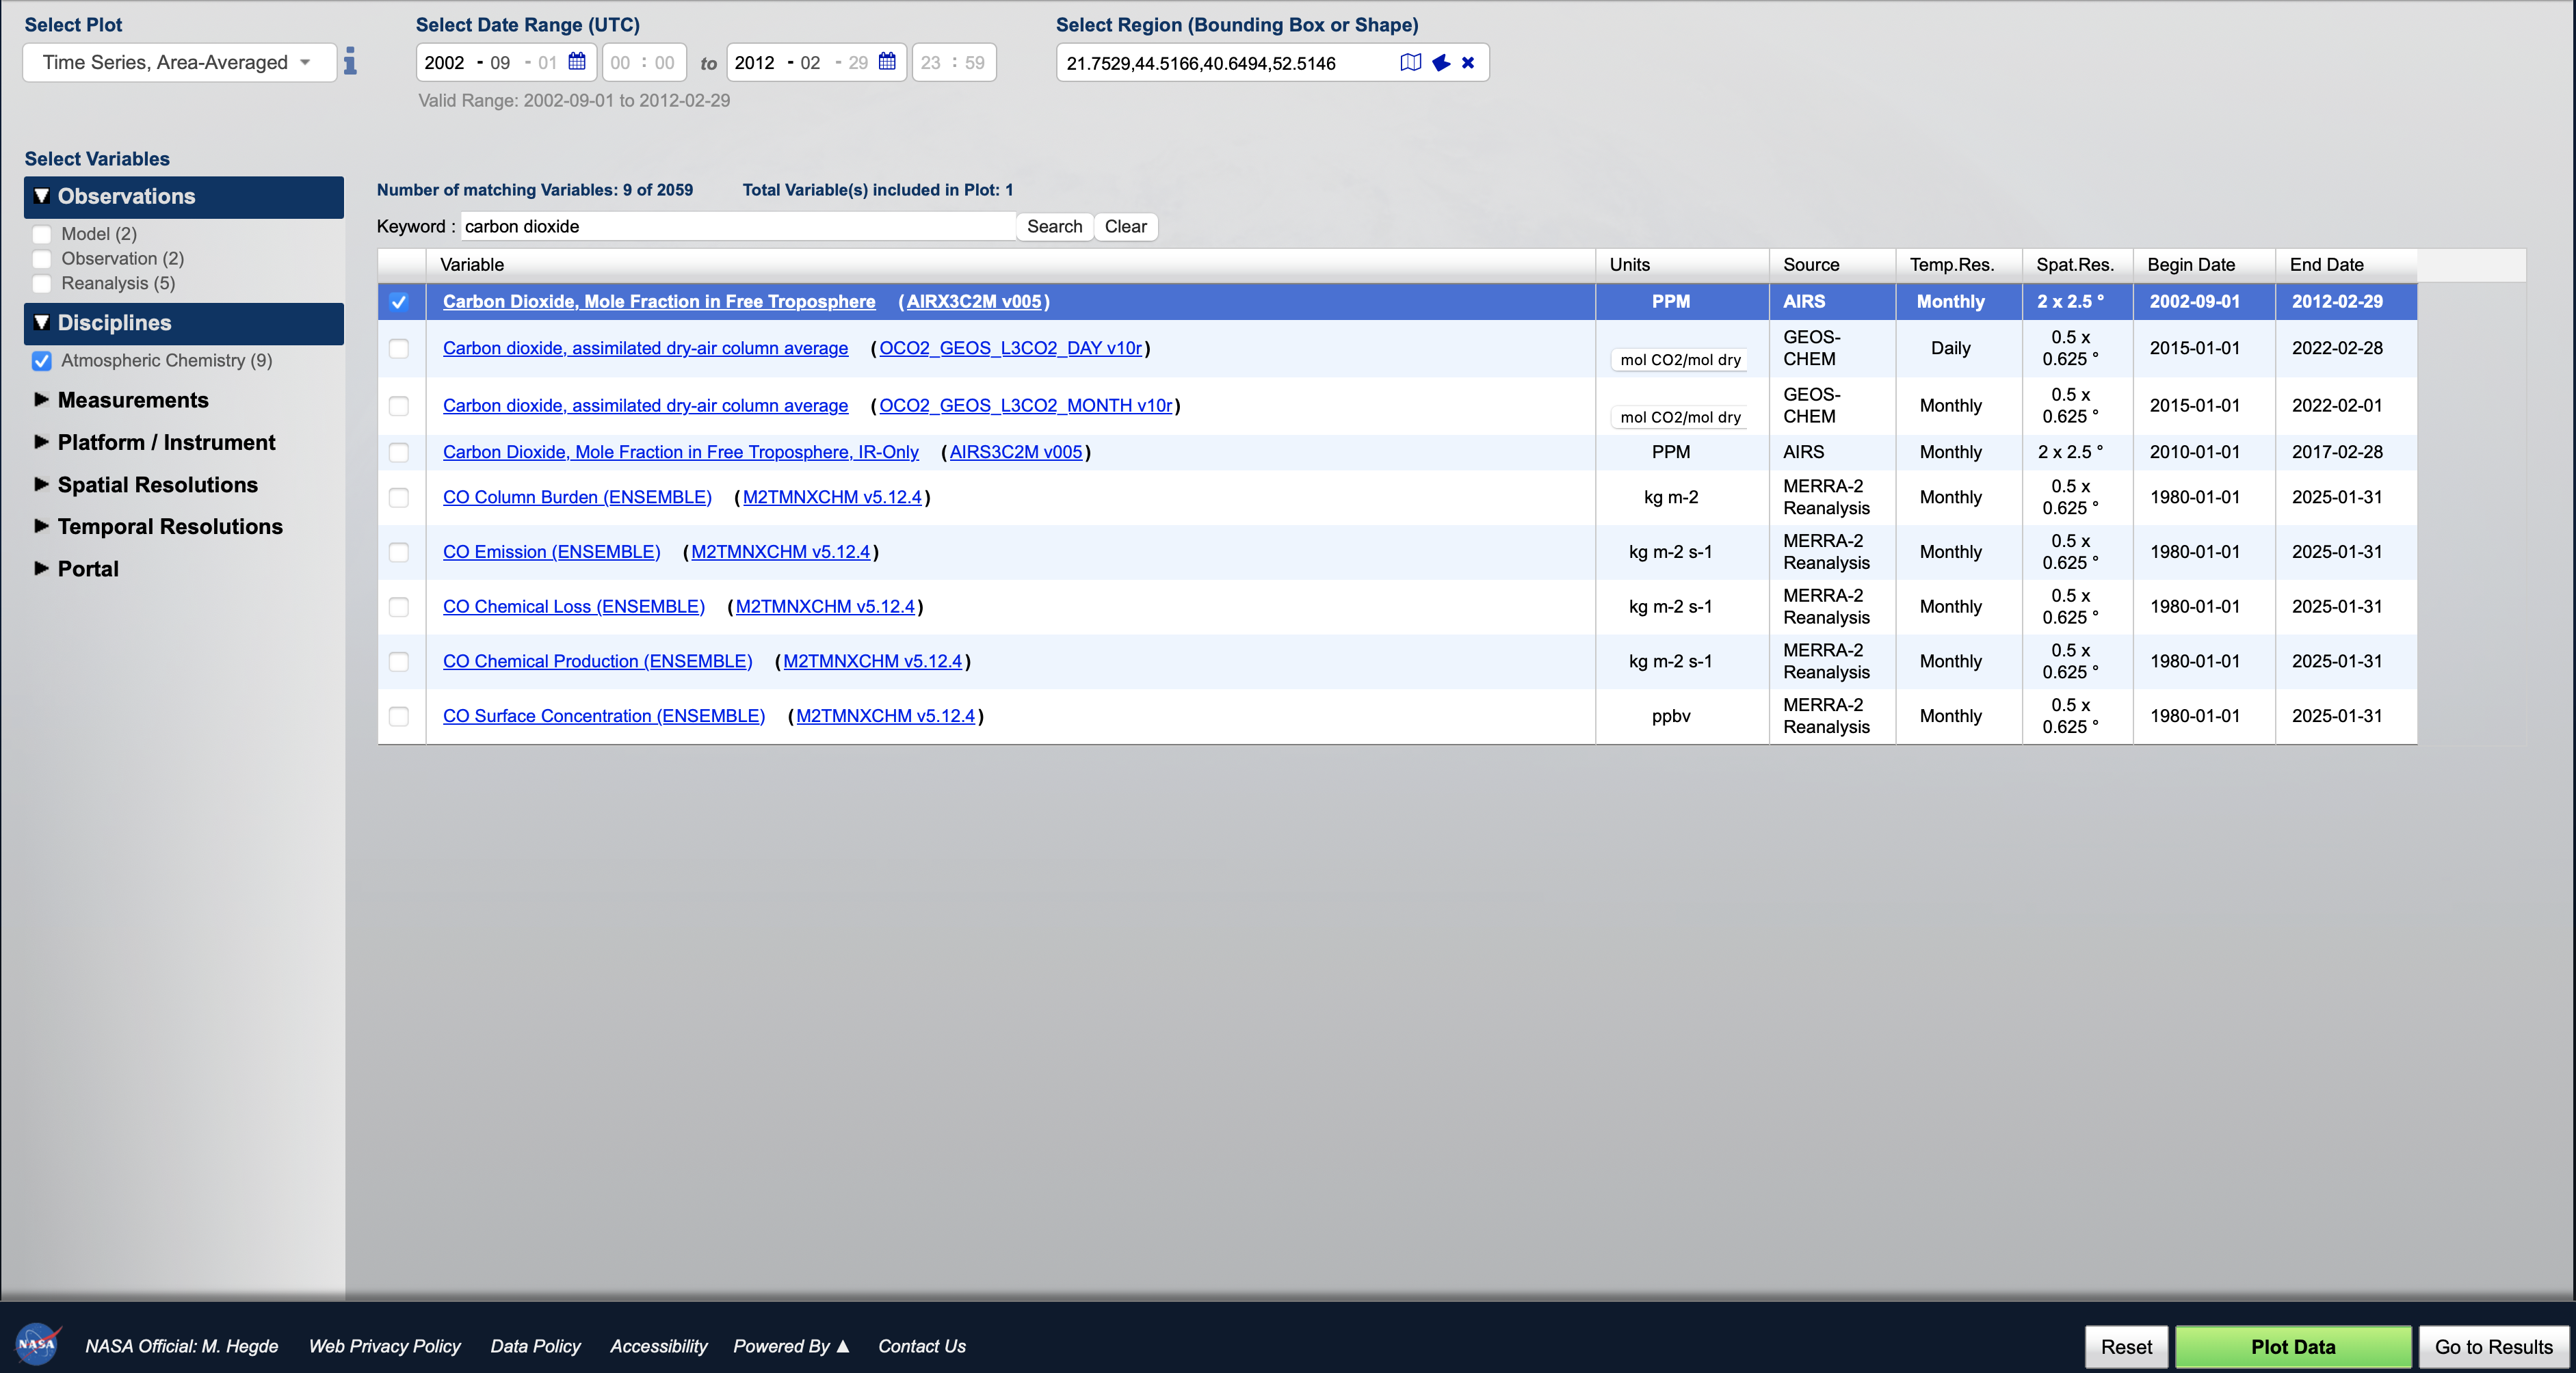Click the Search button
2576x1373 pixels.
[x=1054, y=227]
